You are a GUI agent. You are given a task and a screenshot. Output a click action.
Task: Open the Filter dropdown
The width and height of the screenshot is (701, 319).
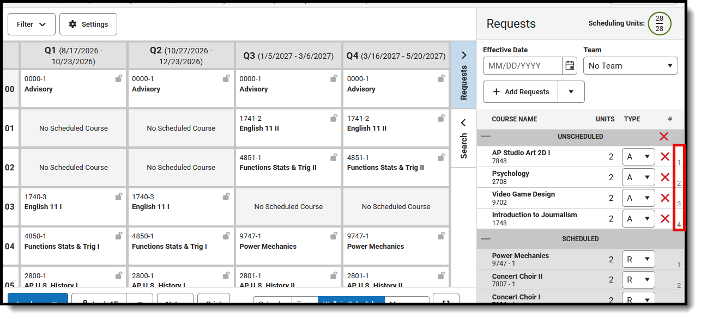(32, 24)
